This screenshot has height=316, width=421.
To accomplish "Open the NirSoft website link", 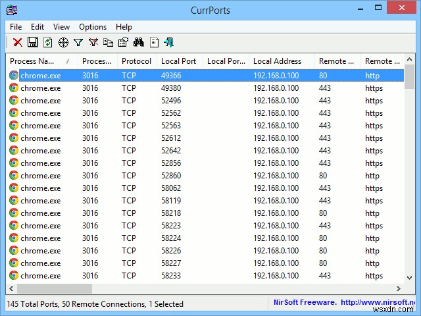I will point(378,303).
